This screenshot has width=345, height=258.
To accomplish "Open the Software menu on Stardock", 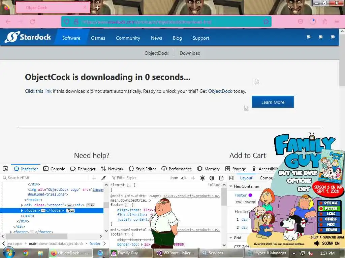I will coord(71,38).
